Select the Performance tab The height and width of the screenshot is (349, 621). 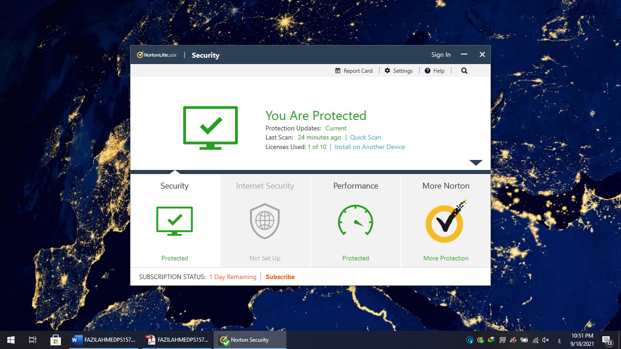coord(356,221)
